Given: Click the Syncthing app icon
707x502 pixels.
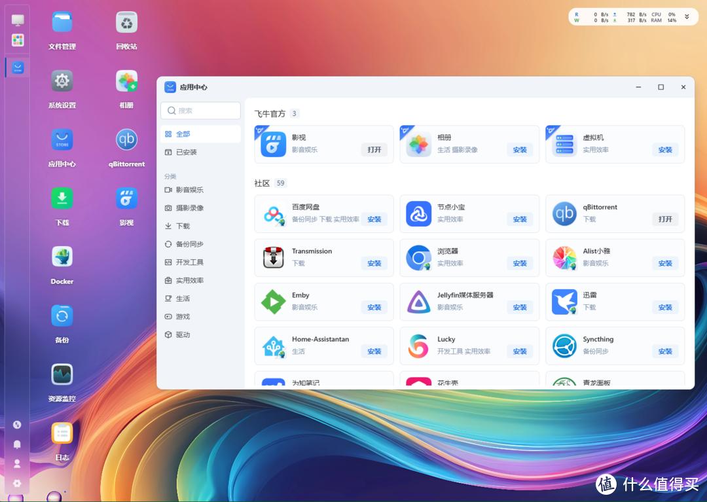Looking at the screenshot, I should click(x=564, y=346).
